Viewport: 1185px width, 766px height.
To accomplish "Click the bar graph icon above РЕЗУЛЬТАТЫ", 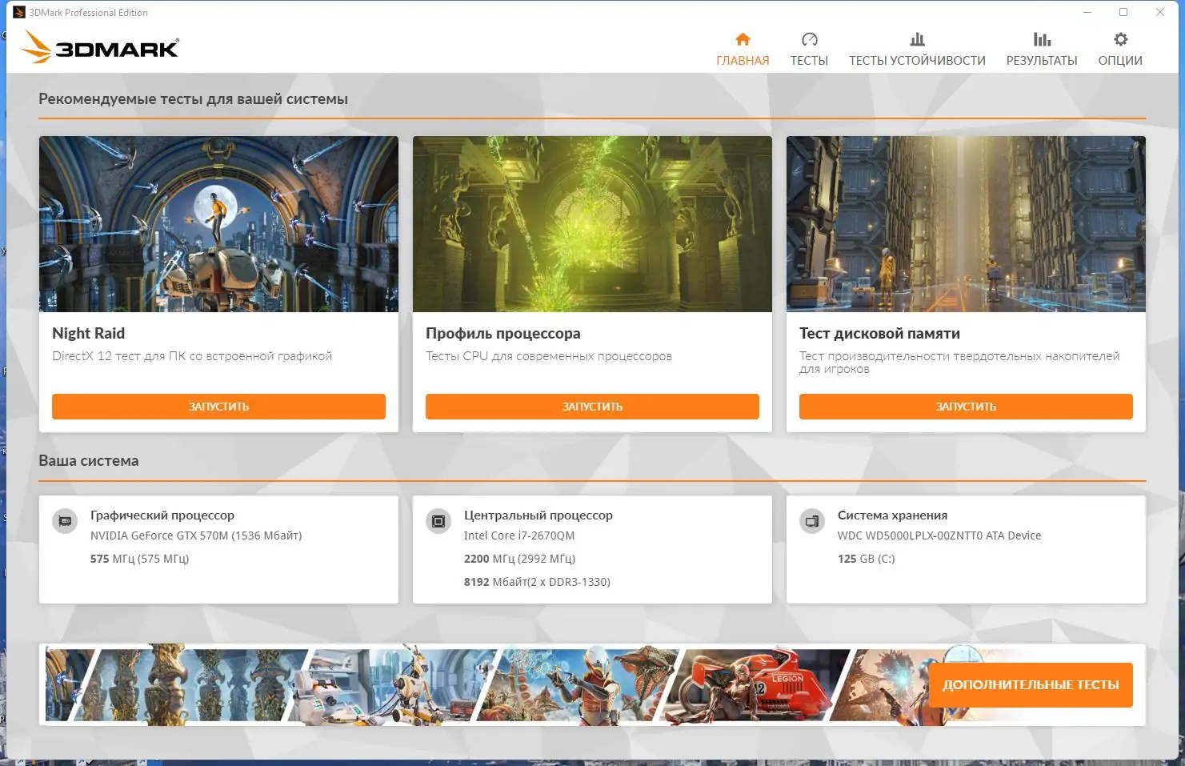I will (1042, 39).
